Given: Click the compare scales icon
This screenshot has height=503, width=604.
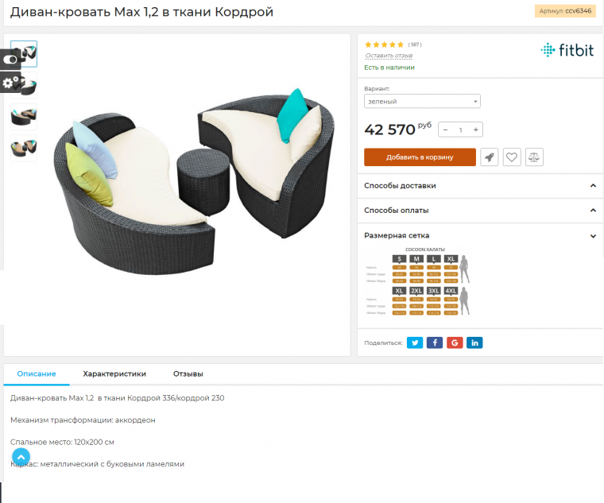Looking at the screenshot, I should (534, 157).
